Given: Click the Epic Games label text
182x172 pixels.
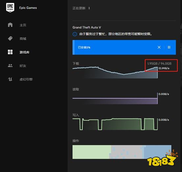Looking at the screenshot, I should [x=28, y=8].
